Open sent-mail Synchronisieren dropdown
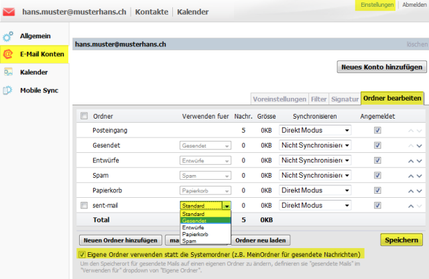Image resolution: width=429 pixels, height=279 pixels. point(315,205)
